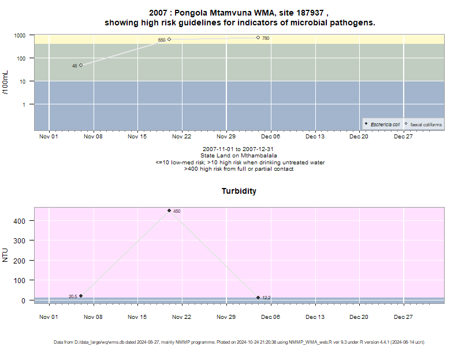Screen dimensions: 462x346
Task: Click the NTU y-axis label
Action: coord(5,255)
